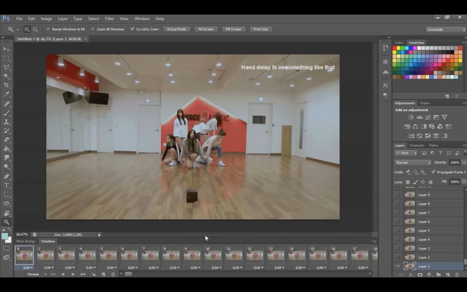Click the Print Size button
The image size is (467, 292).
click(261, 29)
